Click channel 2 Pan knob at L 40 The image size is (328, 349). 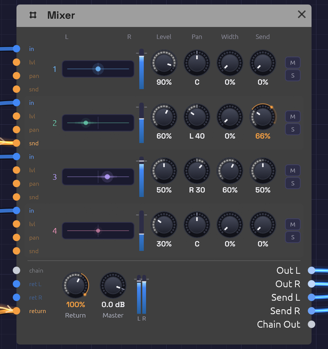[197, 117]
